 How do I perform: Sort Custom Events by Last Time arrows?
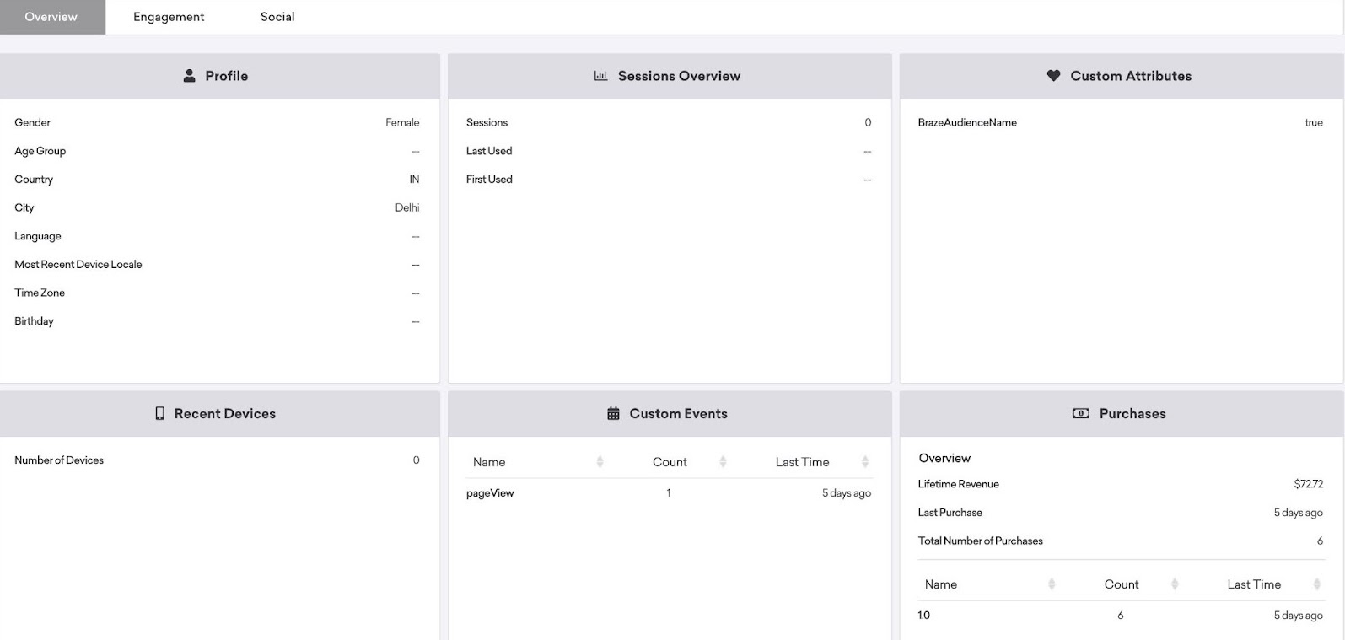click(864, 461)
